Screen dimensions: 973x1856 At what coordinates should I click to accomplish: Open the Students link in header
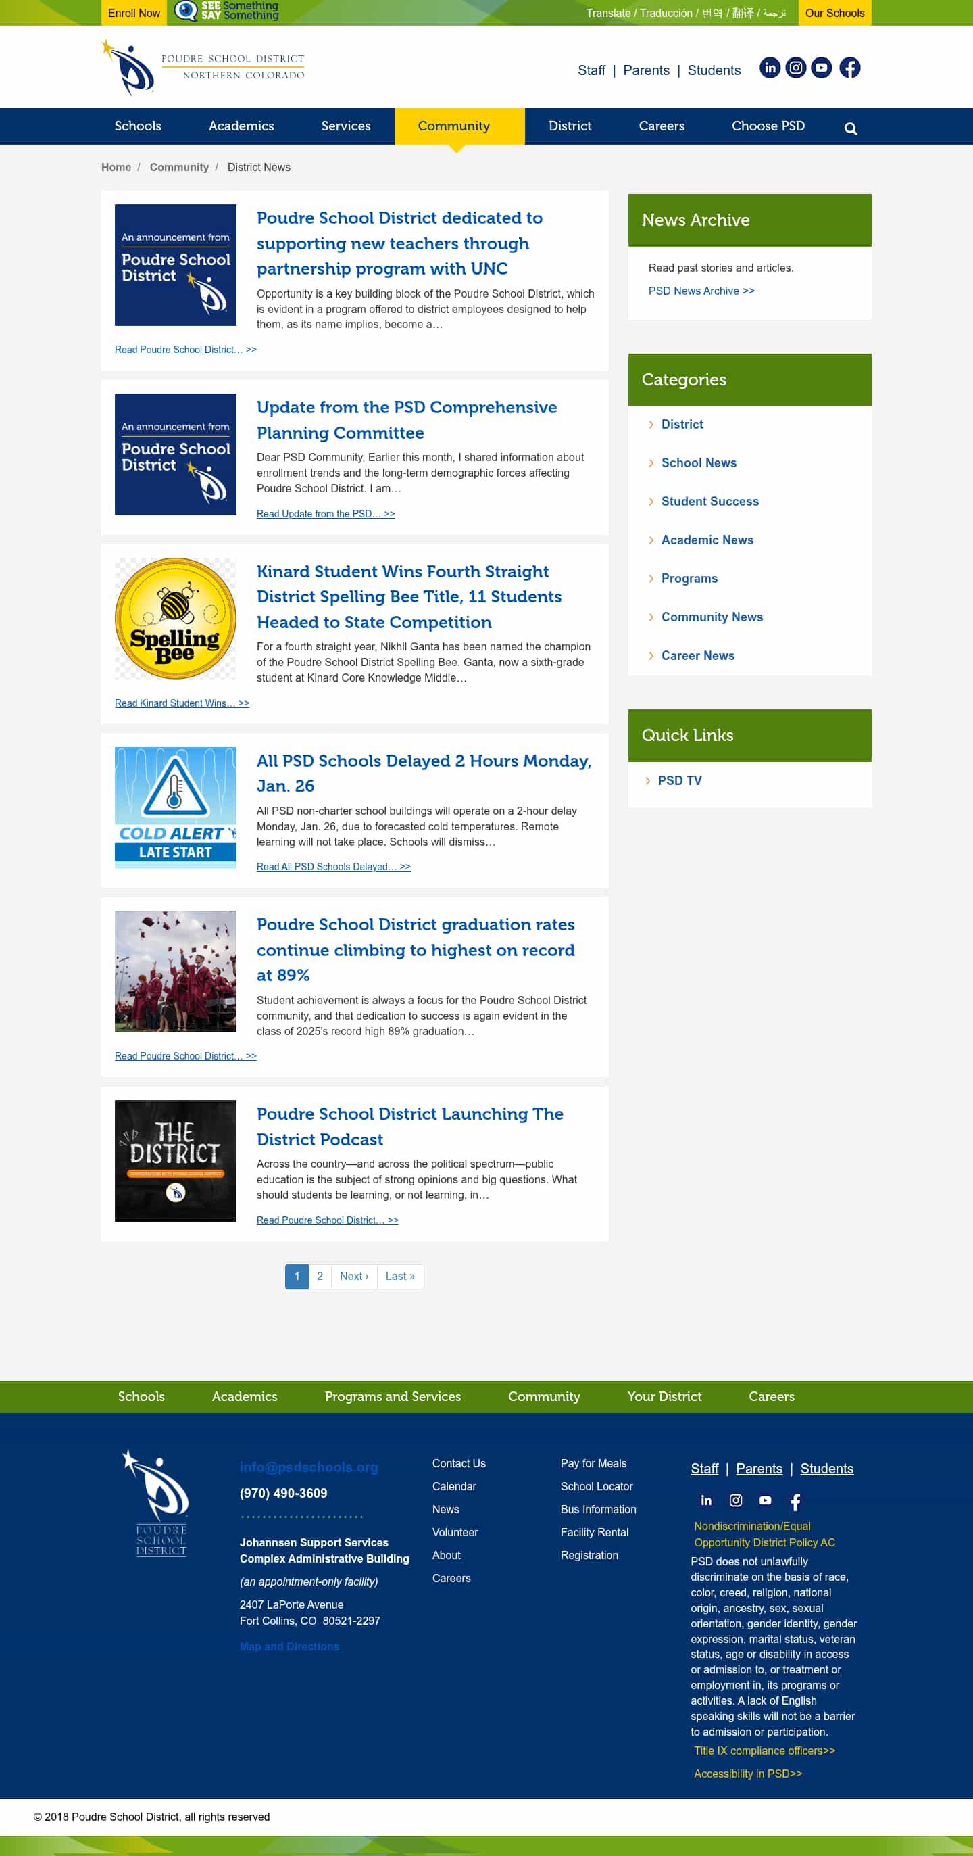click(x=714, y=70)
